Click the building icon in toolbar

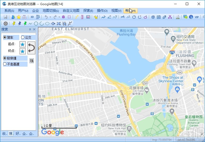pos(178,17)
